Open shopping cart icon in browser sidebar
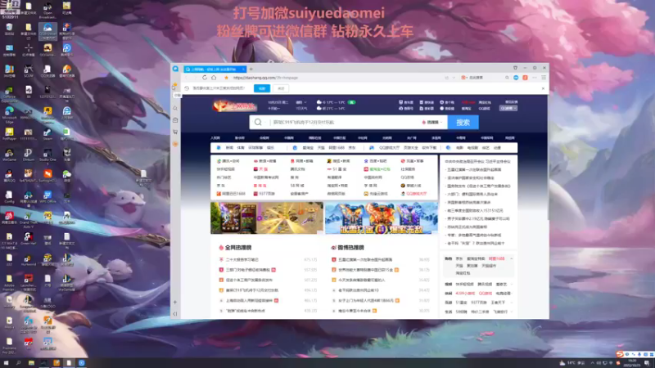This screenshot has height=368, width=655. pos(175,132)
